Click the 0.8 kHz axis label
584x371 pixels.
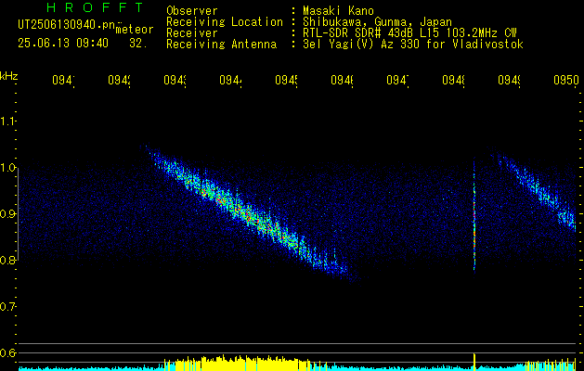coord(7,260)
